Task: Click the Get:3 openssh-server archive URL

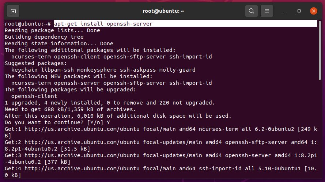Action: [82, 155]
